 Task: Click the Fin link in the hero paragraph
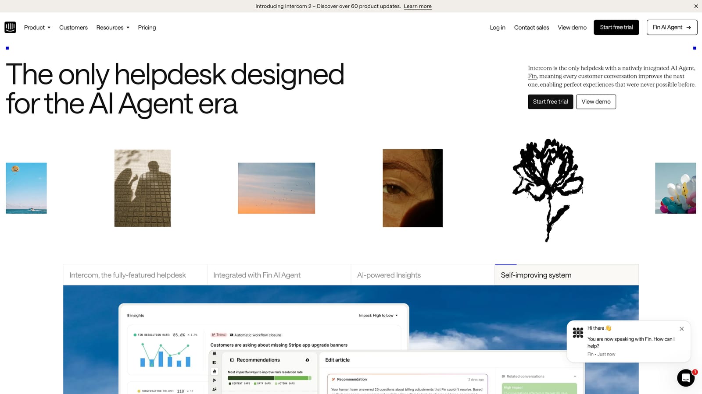pos(532,76)
